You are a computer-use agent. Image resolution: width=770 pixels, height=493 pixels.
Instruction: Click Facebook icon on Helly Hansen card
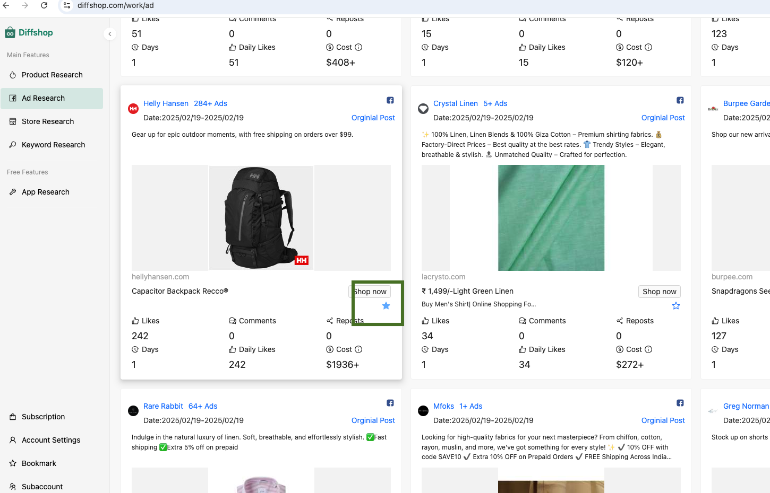tap(390, 100)
